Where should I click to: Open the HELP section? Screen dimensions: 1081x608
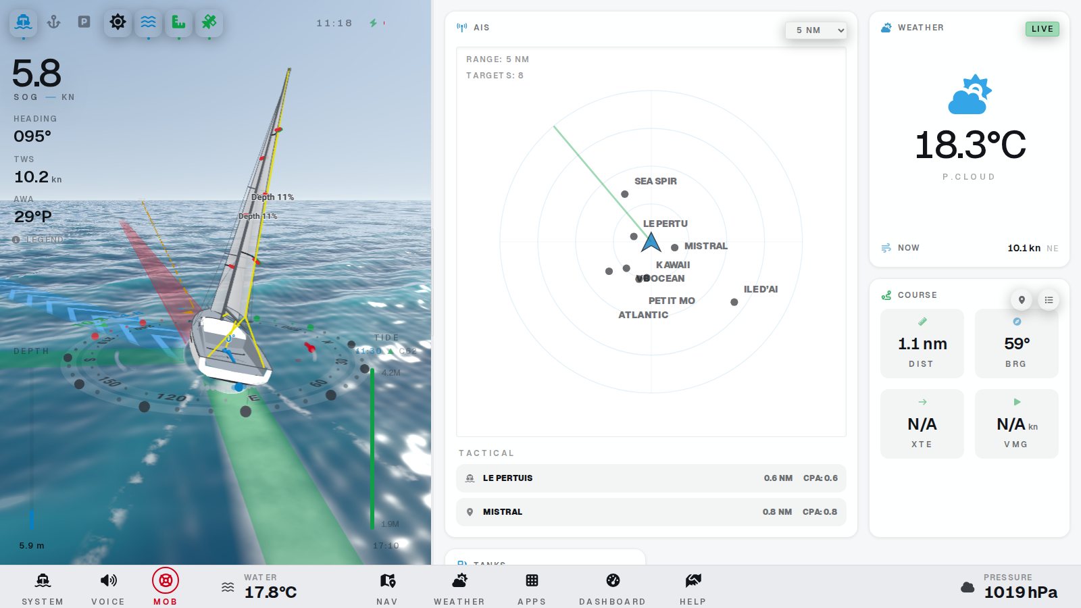[693, 588]
